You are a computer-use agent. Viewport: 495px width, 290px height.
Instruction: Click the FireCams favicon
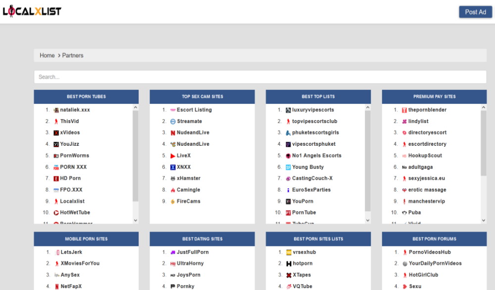tap(173, 202)
